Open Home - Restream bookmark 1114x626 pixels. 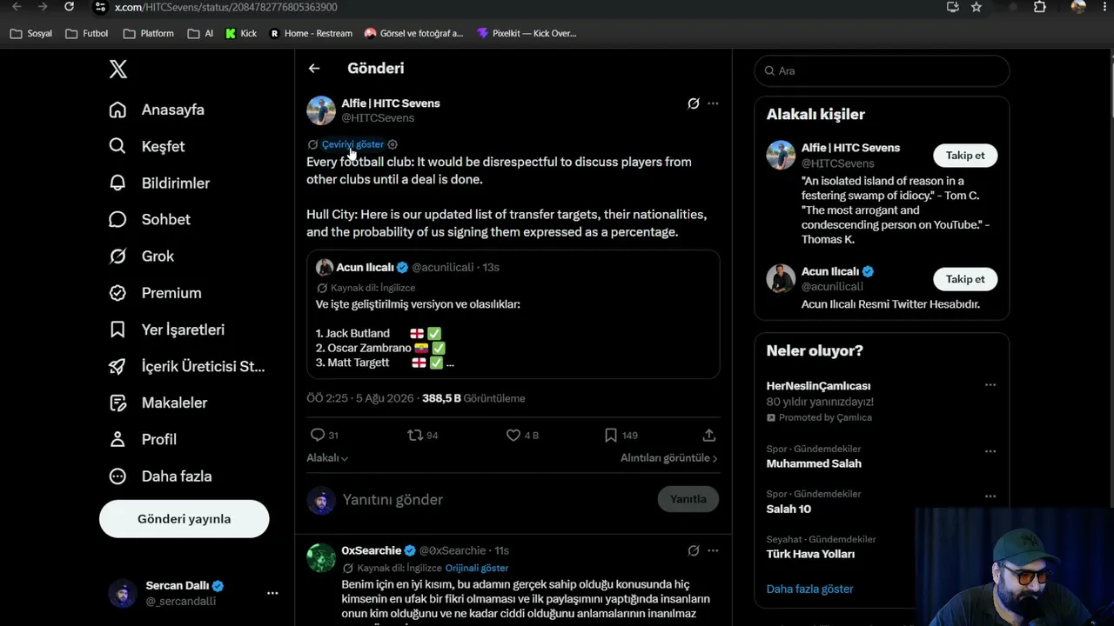(311, 34)
